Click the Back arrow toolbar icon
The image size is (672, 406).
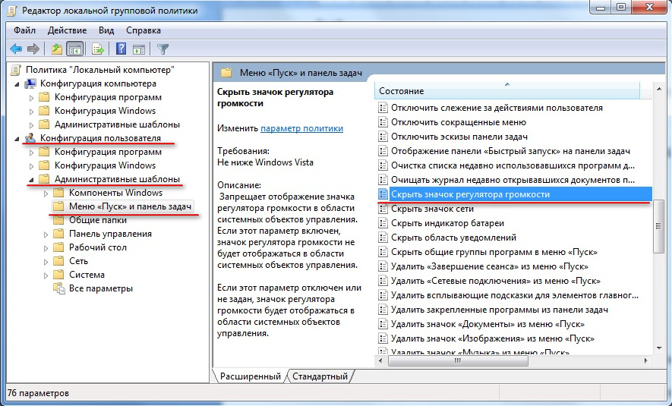(16, 49)
